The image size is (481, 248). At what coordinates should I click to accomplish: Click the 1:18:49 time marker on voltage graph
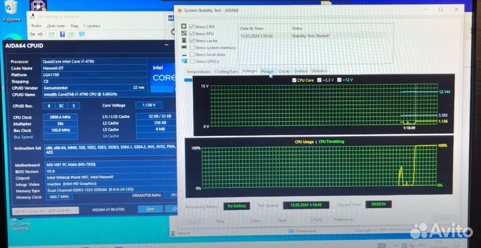coord(410,128)
